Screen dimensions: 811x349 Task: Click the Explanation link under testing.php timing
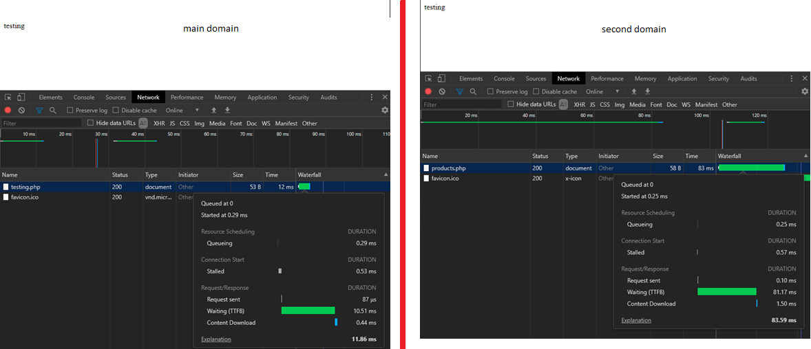[x=215, y=339]
